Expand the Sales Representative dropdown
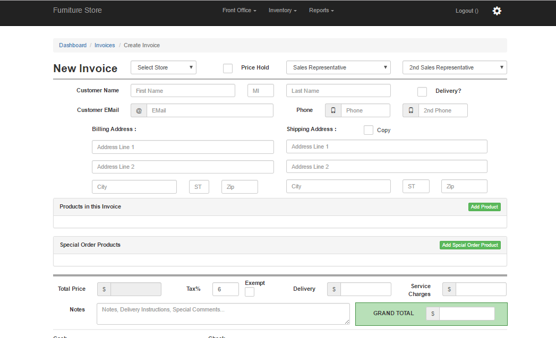 (338, 67)
